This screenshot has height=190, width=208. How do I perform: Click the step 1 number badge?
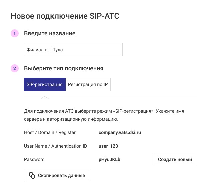click(x=15, y=33)
